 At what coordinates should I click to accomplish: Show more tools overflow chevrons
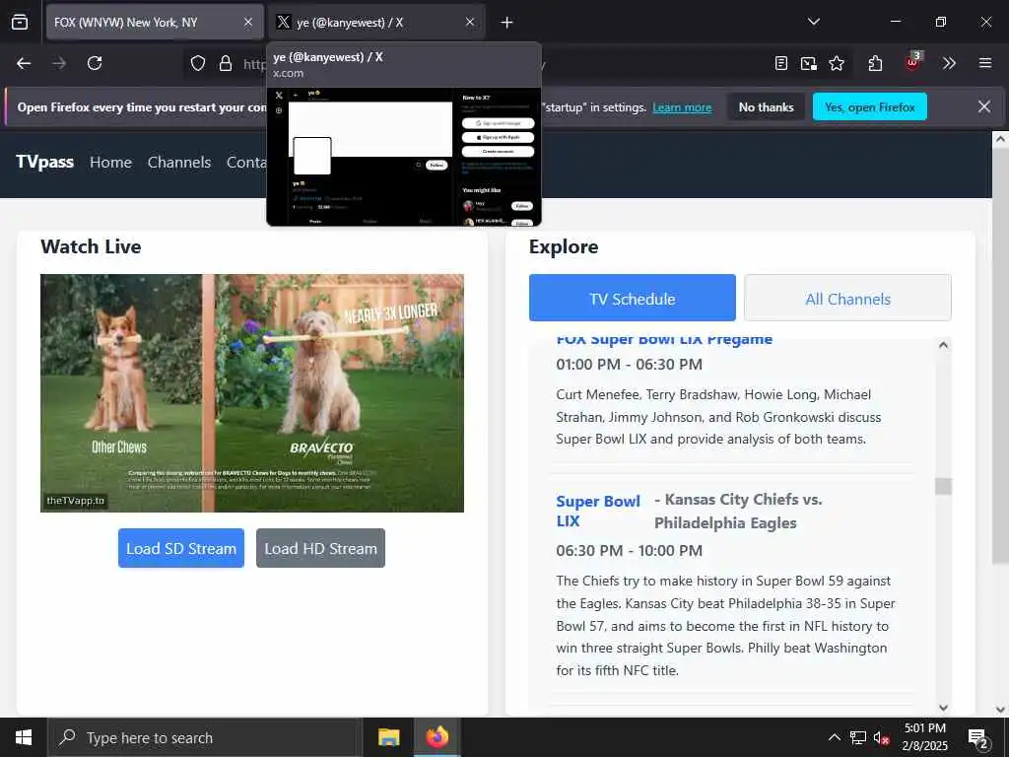coord(949,63)
